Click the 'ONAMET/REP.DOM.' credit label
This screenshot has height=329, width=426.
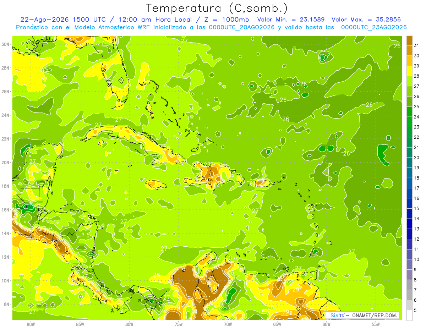[374, 315]
